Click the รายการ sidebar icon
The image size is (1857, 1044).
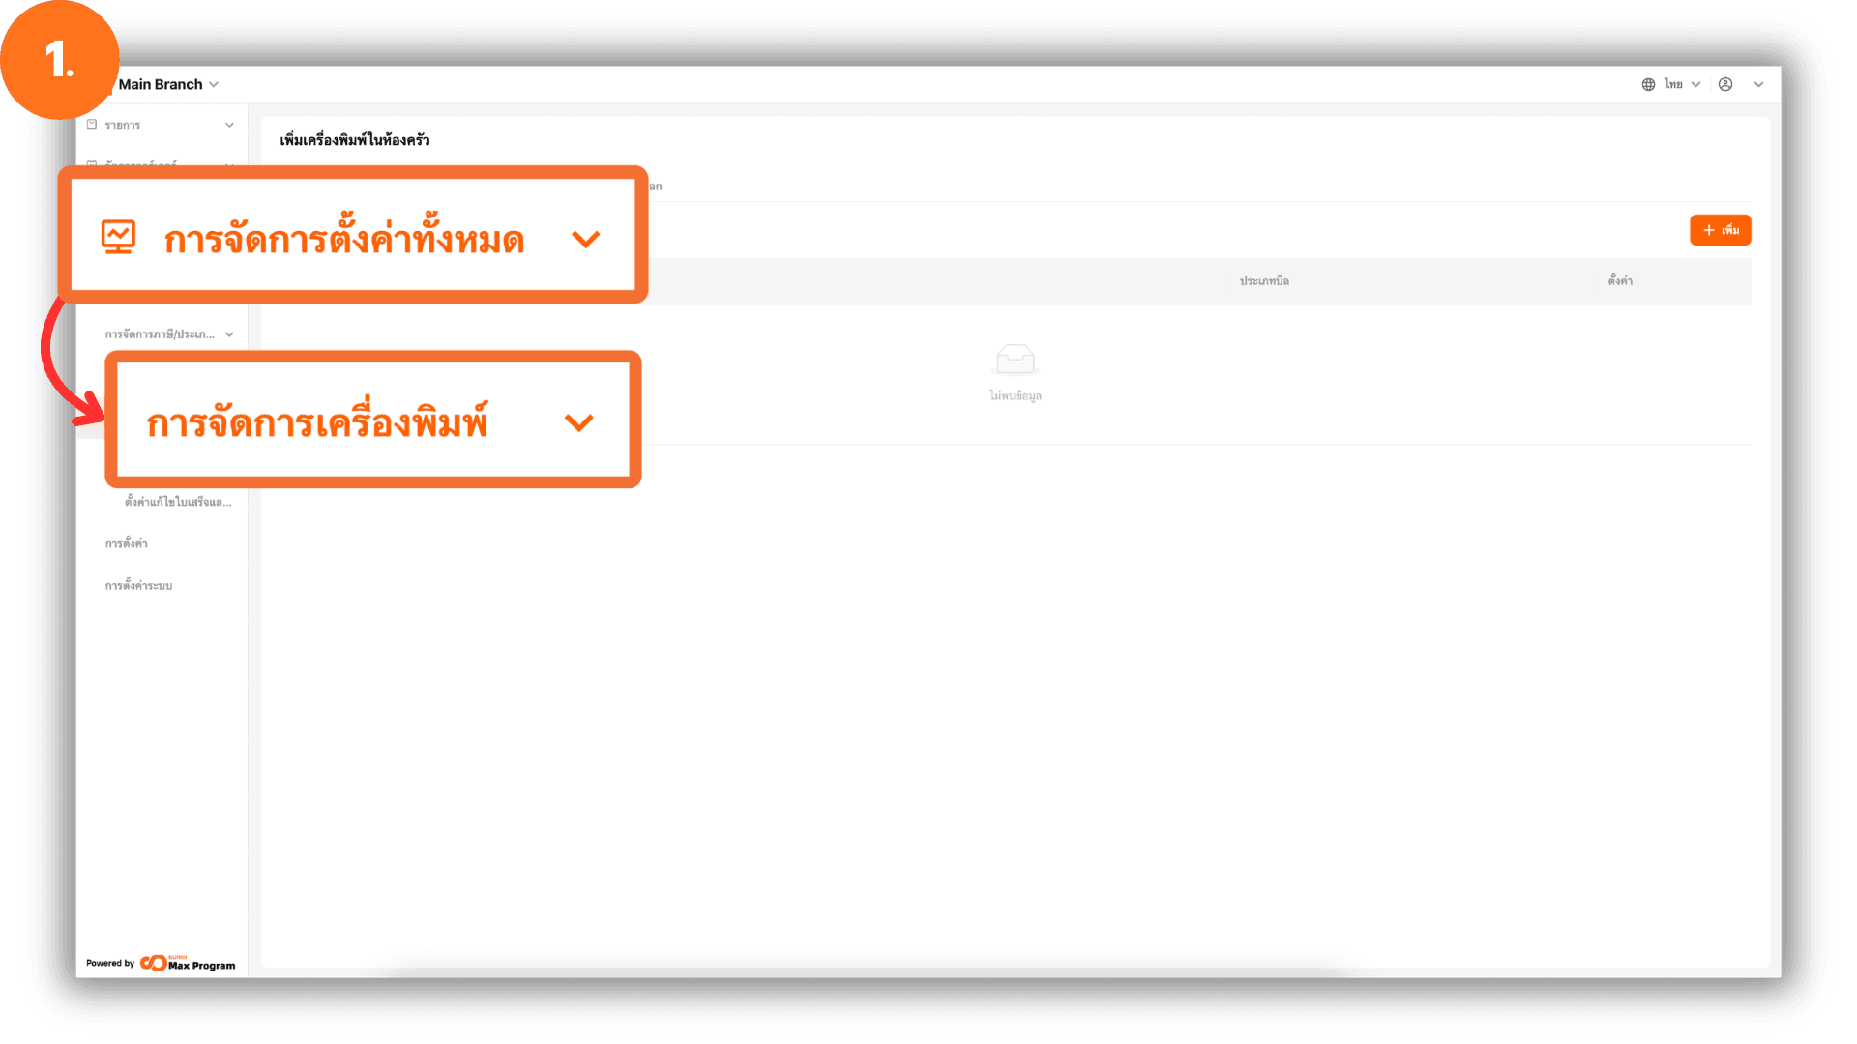(x=92, y=125)
